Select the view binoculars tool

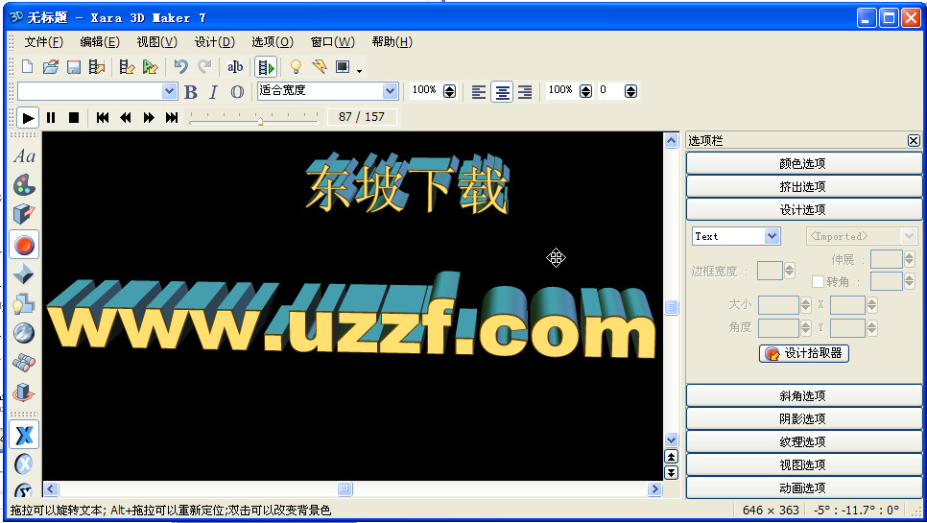click(24, 362)
